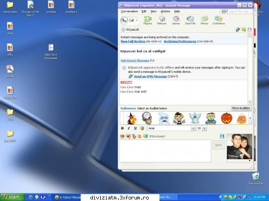Select the untitled image desktop icon

[x=10, y=71]
